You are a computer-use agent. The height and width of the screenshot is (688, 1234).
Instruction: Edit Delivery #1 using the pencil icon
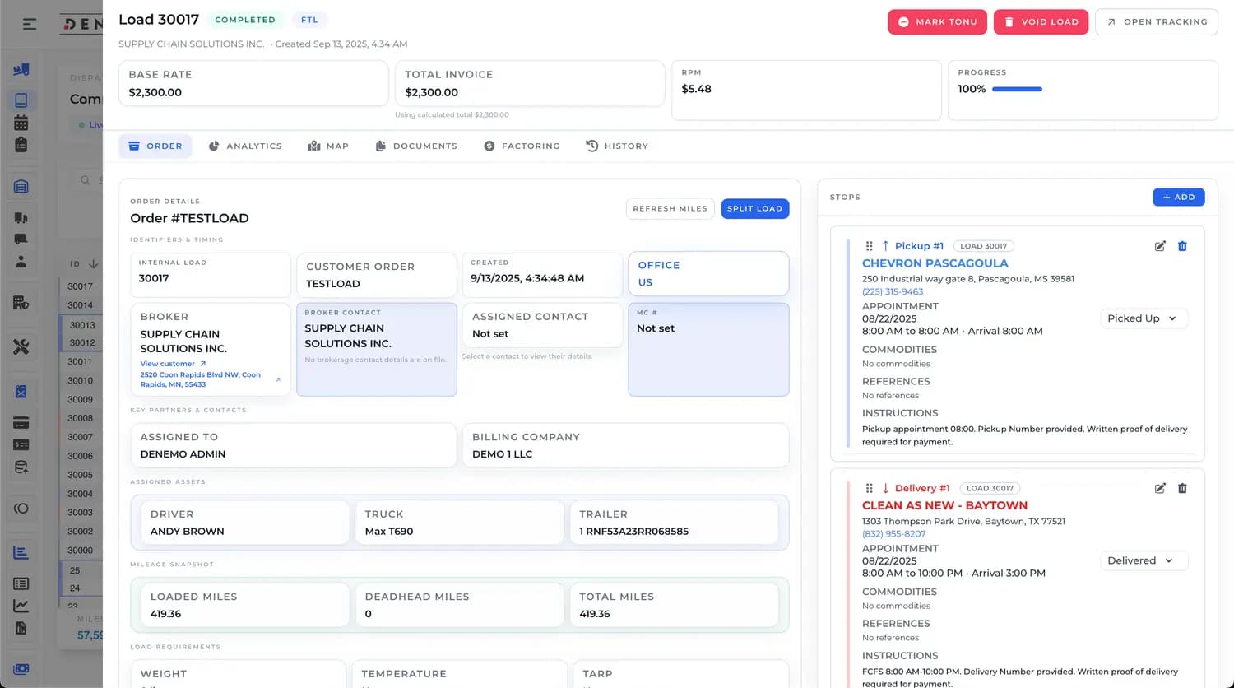[x=1160, y=488]
